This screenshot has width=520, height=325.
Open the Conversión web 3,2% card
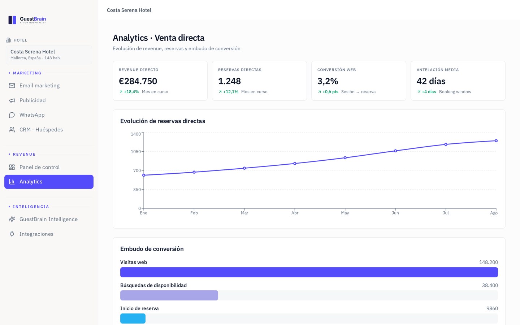(x=359, y=81)
